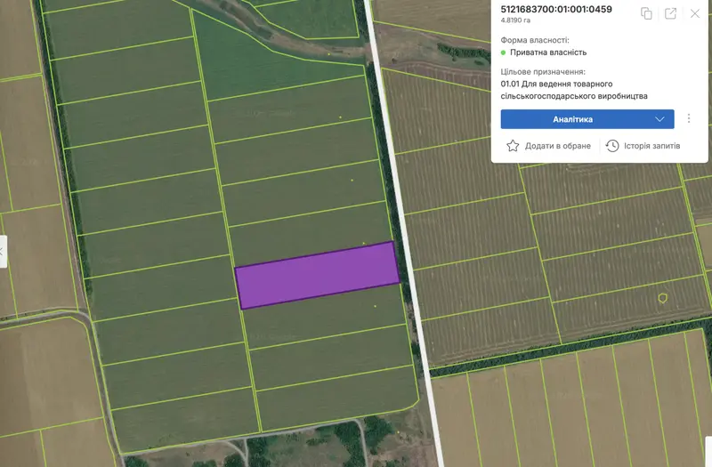
Task: Copy the cadastral number with copy icon
Action: click(646, 13)
